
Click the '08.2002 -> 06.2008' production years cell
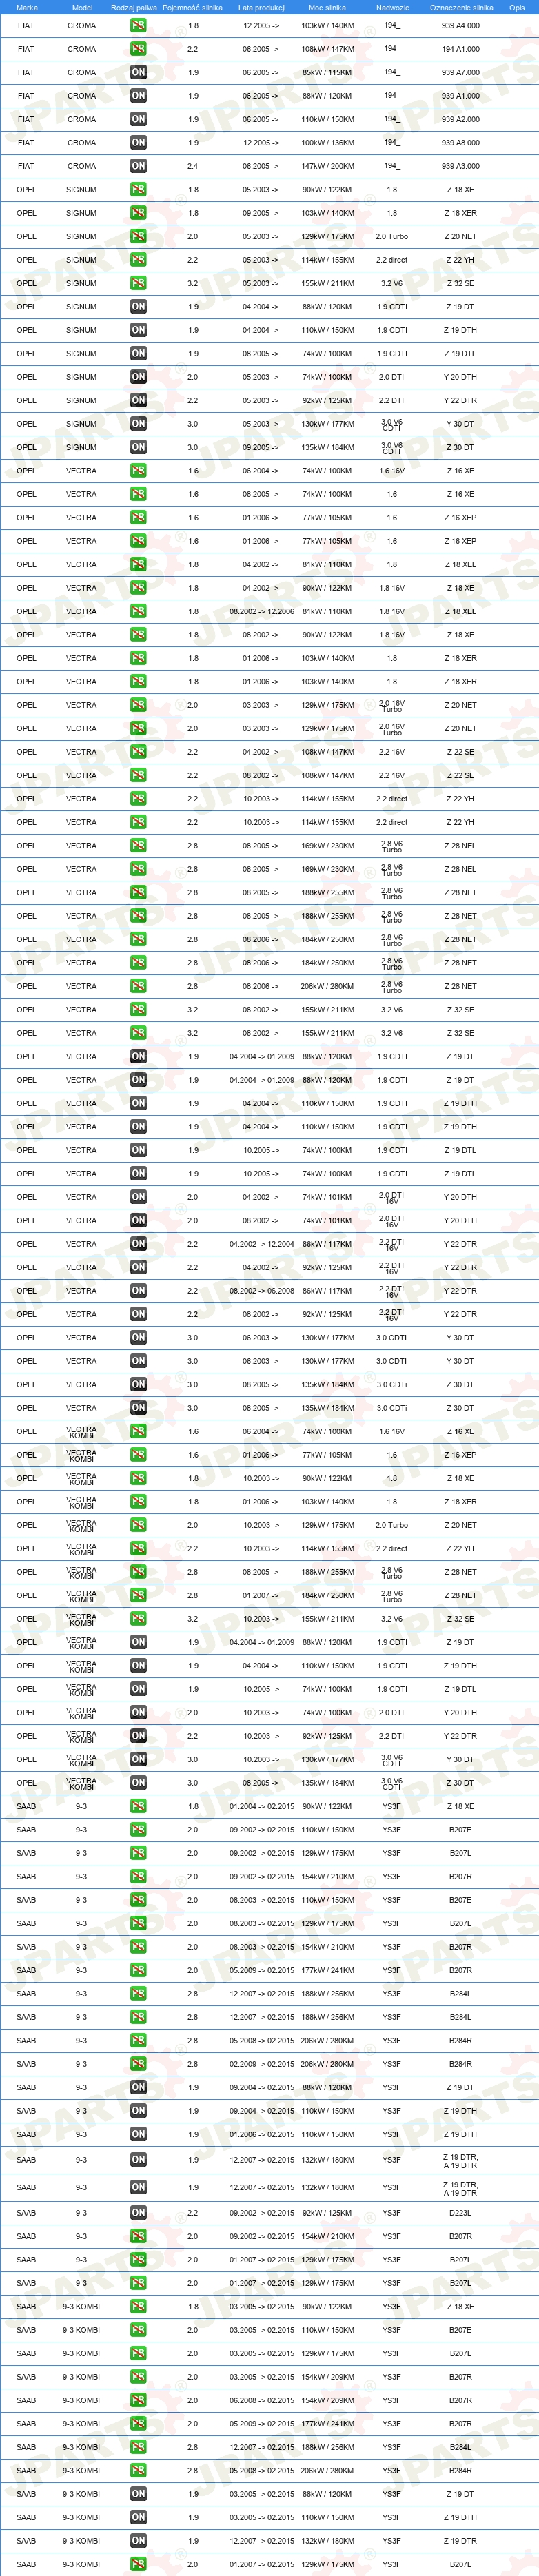[x=261, y=1291]
